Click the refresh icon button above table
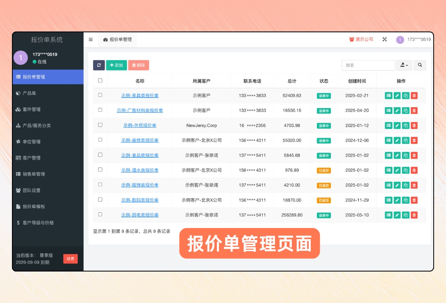 pyautogui.click(x=99, y=65)
